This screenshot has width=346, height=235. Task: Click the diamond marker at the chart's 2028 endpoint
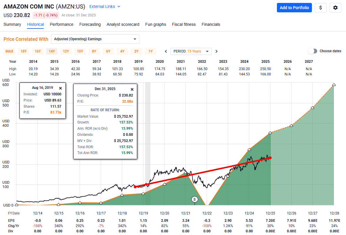coord(334,84)
